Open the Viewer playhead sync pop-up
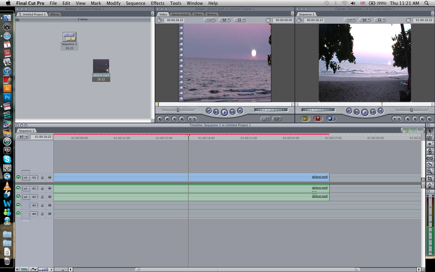 coord(224,20)
